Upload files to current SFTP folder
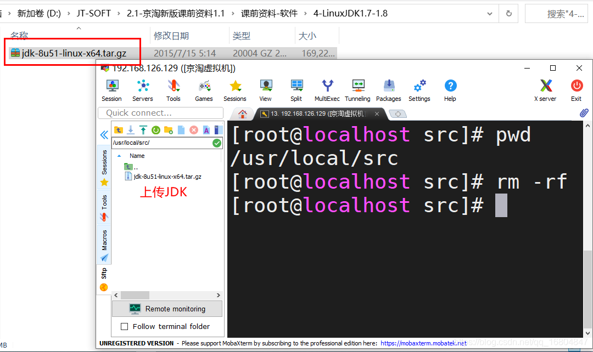Image resolution: width=593 pixels, height=352 pixels. pyautogui.click(x=143, y=130)
